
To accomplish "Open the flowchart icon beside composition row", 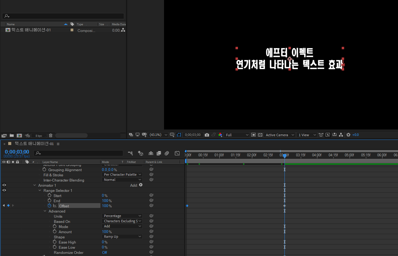I will click(x=123, y=30).
